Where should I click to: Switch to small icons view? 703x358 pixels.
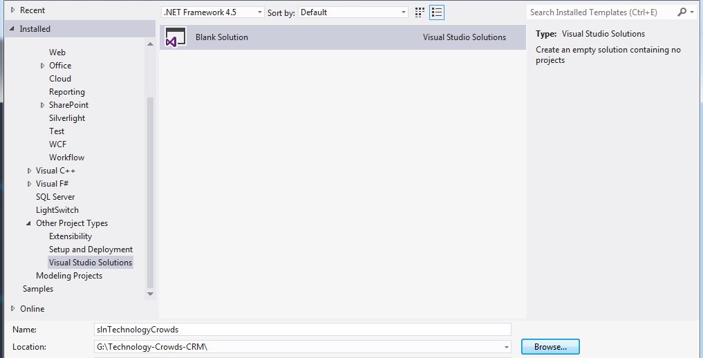pyautogui.click(x=420, y=12)
